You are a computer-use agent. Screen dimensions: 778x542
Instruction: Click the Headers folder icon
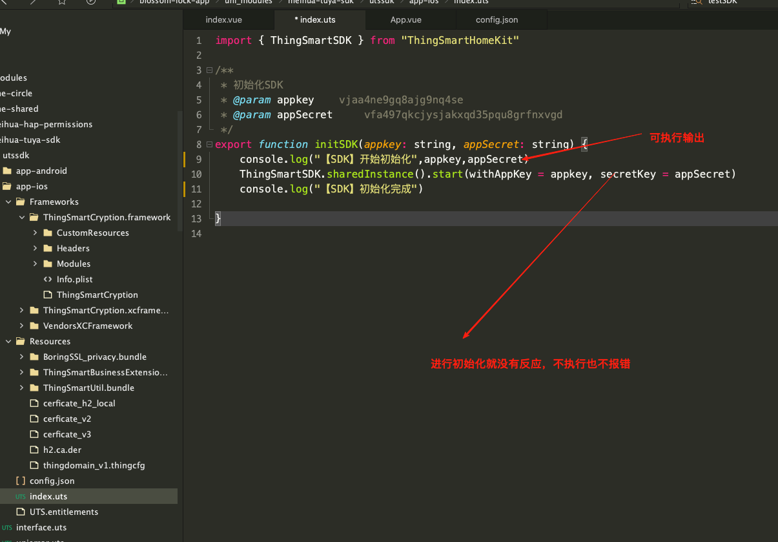(48, 249)
